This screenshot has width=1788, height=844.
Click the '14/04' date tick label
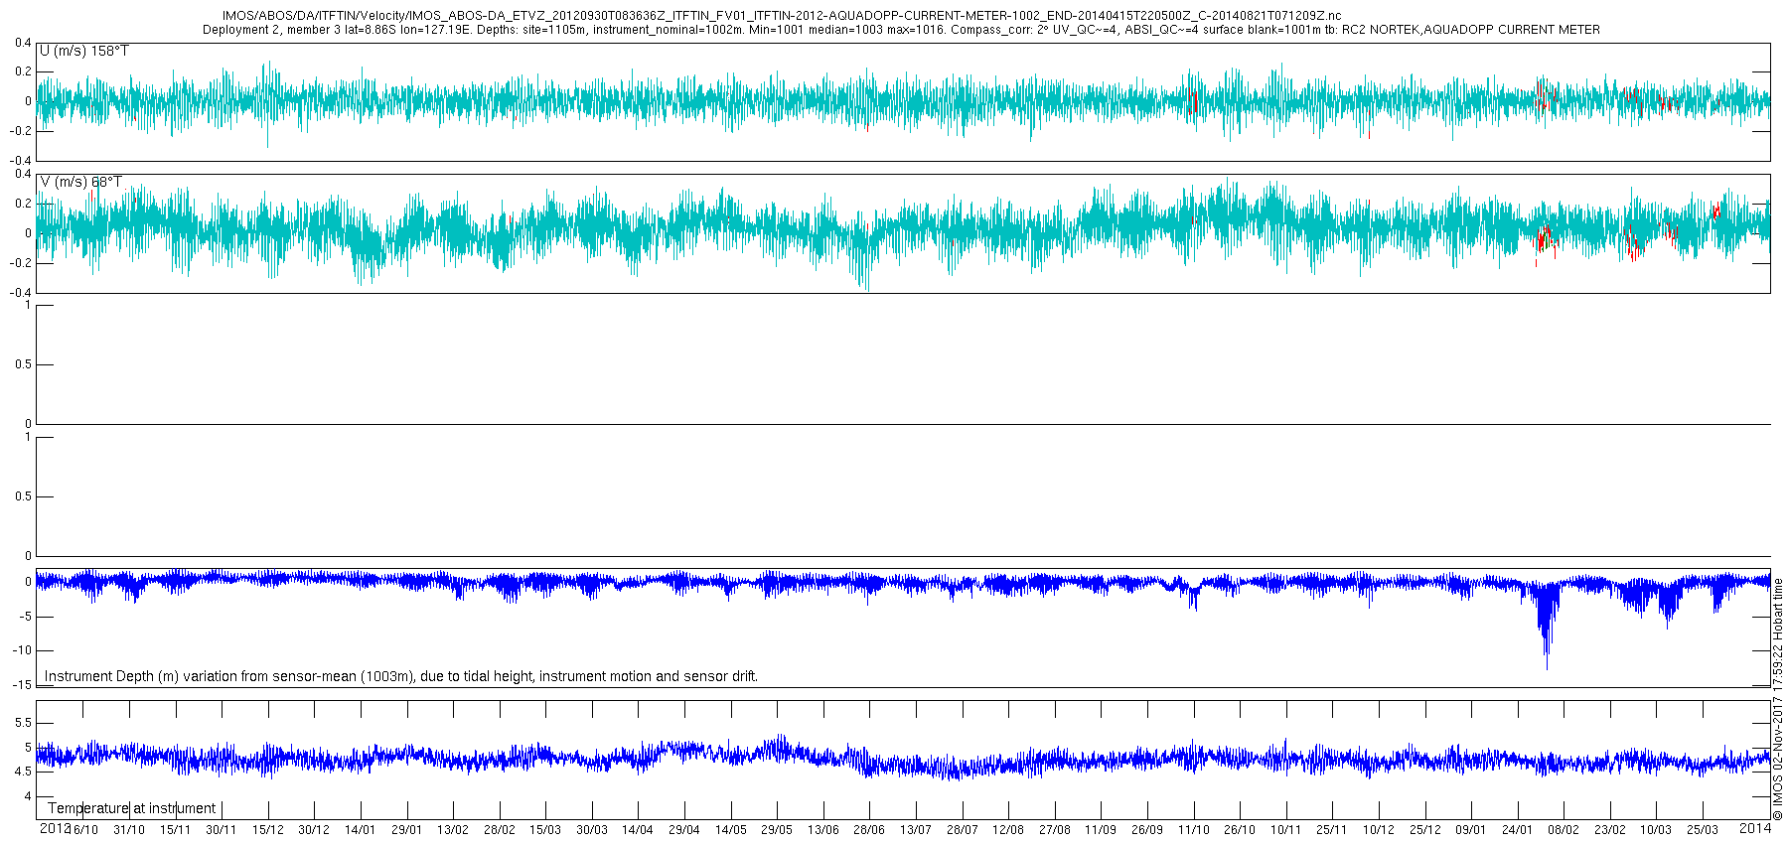click(x=637, y=830)
